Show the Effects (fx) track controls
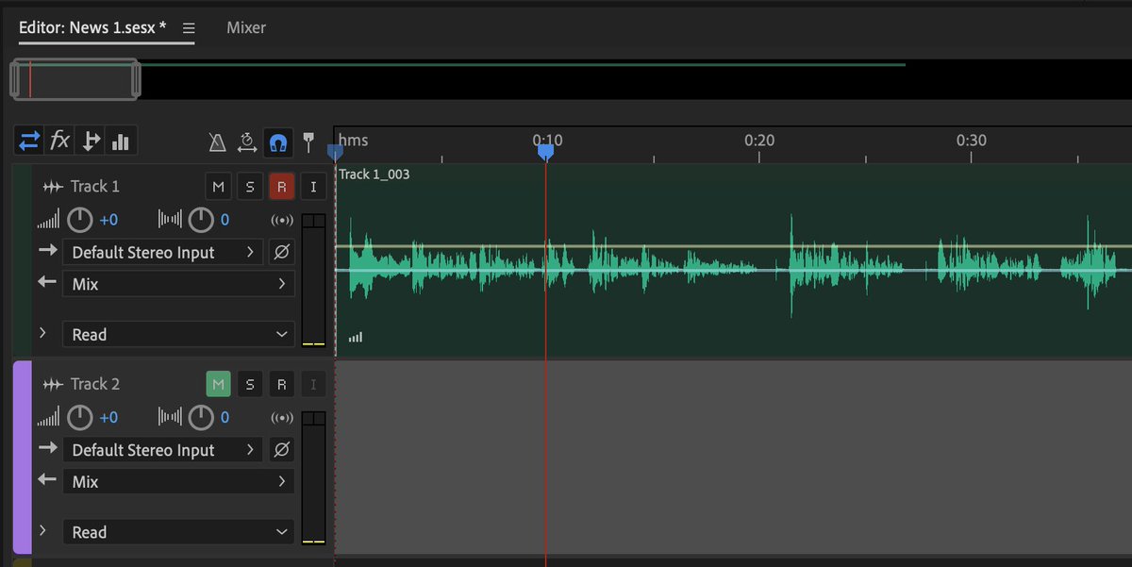The height and width of the screenshot is (567, 1132). click(x=59, y=142)
